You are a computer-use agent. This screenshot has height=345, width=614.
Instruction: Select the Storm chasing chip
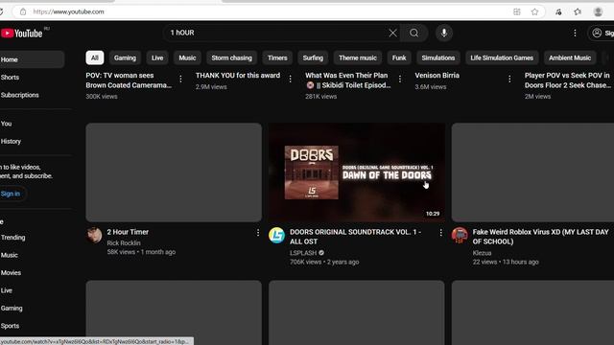[x=232, y=57]
